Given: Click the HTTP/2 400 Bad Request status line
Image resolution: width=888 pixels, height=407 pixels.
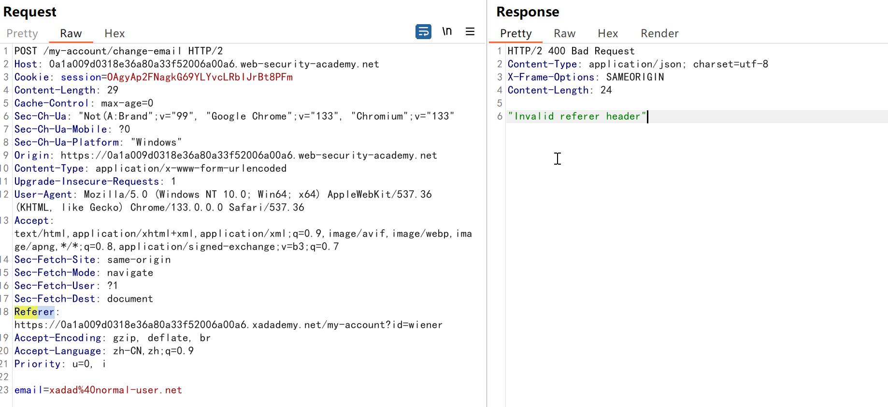Looking at the screenshot, I should [x=571, y=51].
